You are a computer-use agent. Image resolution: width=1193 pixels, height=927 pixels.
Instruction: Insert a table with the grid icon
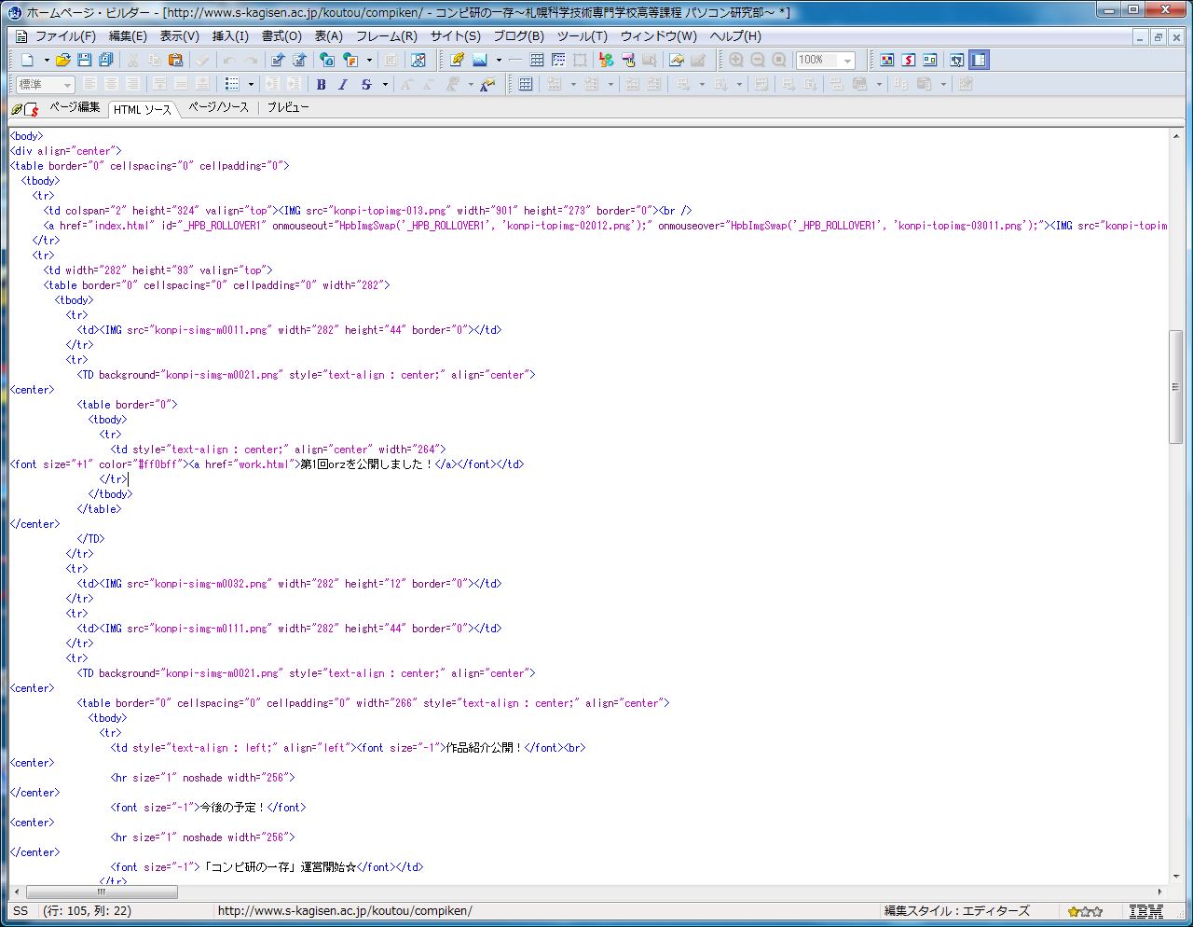click(x=537, y=60)
